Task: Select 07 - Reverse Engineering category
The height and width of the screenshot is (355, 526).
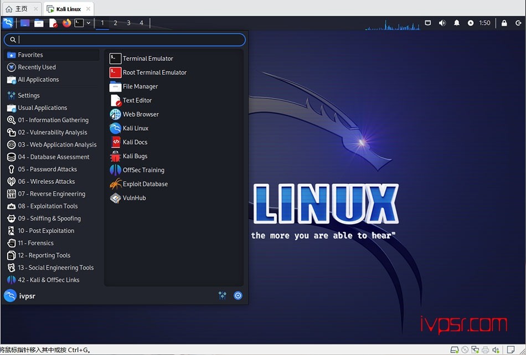Action: tap(52, 194)
